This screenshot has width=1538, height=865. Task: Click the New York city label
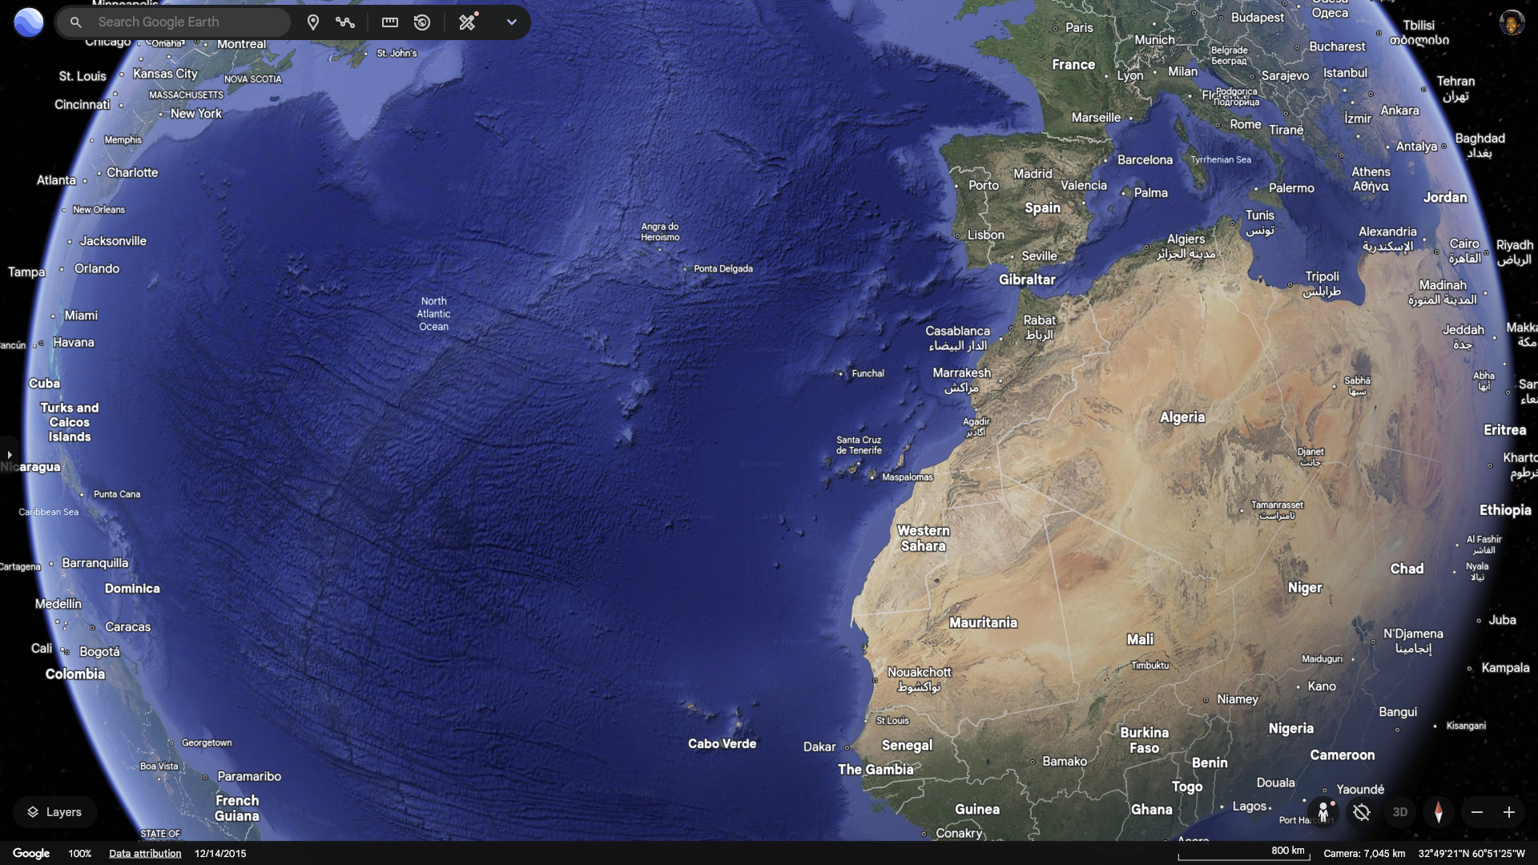click(x=195, y=114)
